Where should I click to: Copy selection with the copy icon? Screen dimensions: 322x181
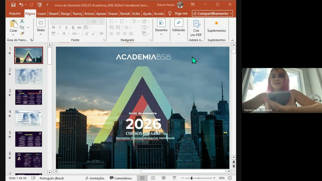click(22, 27)
